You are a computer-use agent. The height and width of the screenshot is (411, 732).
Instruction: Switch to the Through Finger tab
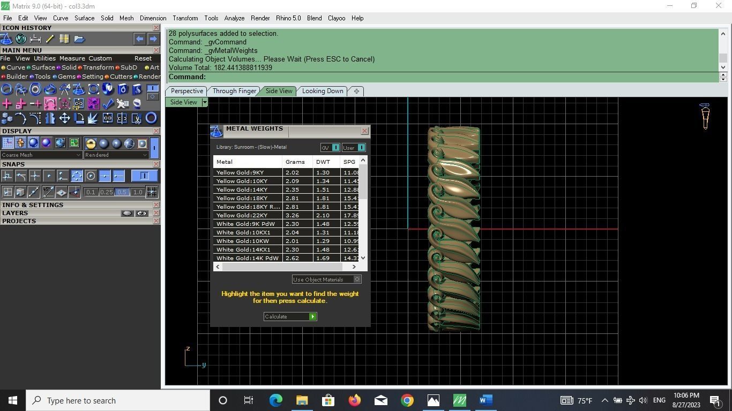234,91
